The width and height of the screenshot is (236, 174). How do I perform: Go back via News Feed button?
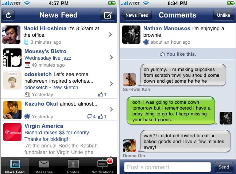tap(136, 15)
